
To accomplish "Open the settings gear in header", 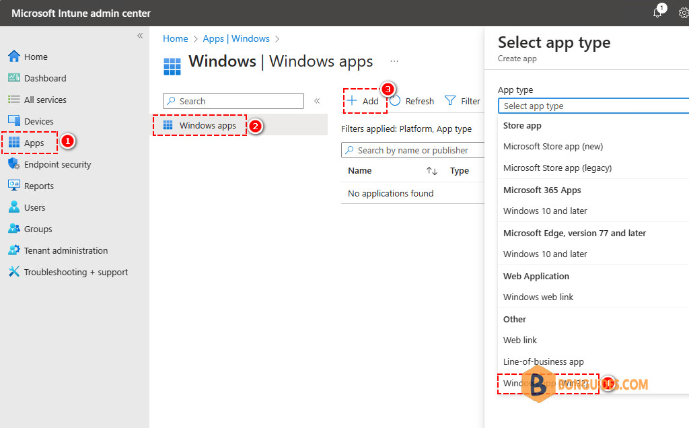I will coord(684,13).
